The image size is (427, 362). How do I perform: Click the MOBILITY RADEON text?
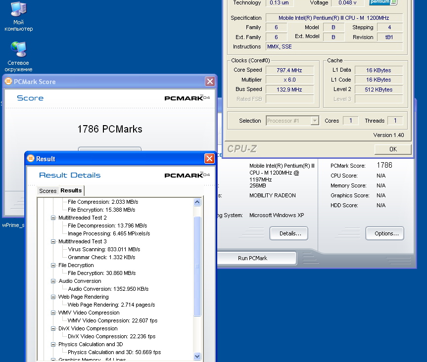[272, 195]
